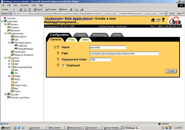Click Go button beside address bar
Screen dimensions: 185x130
coord(172,14)
